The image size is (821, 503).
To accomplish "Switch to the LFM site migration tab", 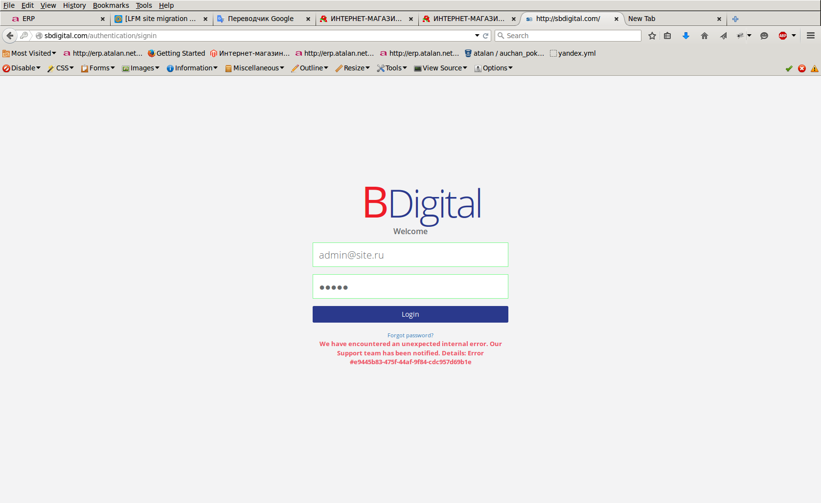I will [x=160, y=19].
